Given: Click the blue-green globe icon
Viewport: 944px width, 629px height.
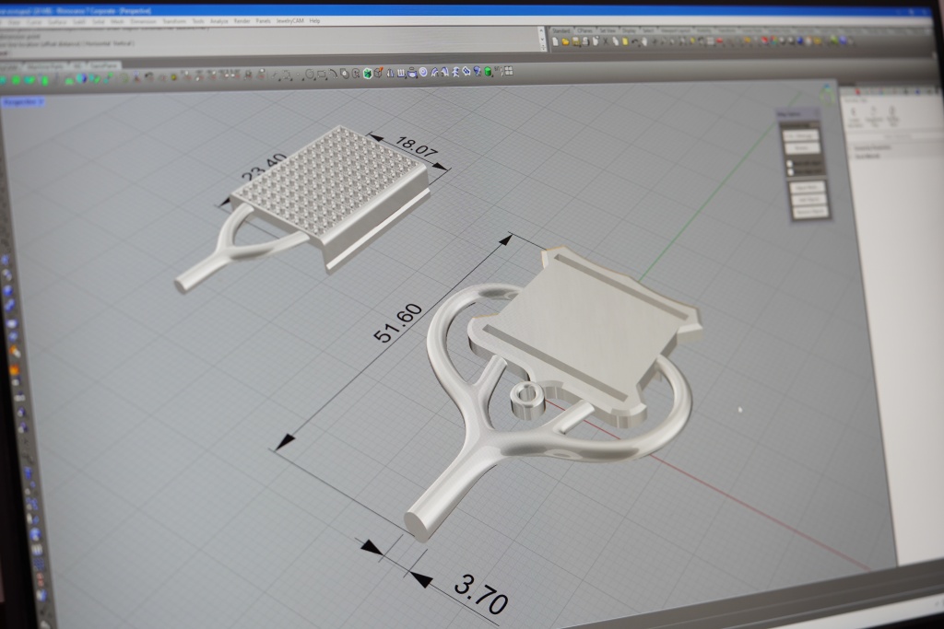Looking at the screenshot, I should click(x=81, y=78).
